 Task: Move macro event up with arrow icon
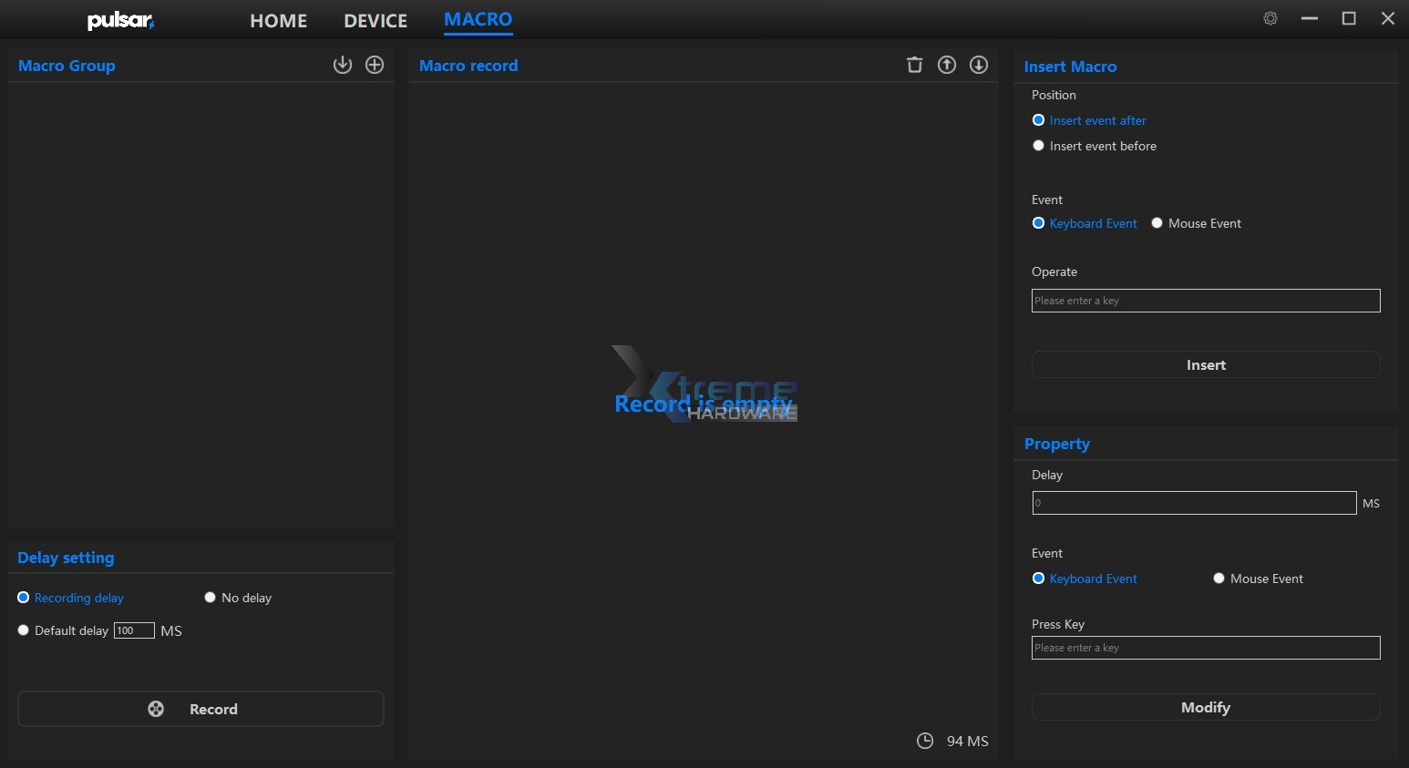coord(947,65)
